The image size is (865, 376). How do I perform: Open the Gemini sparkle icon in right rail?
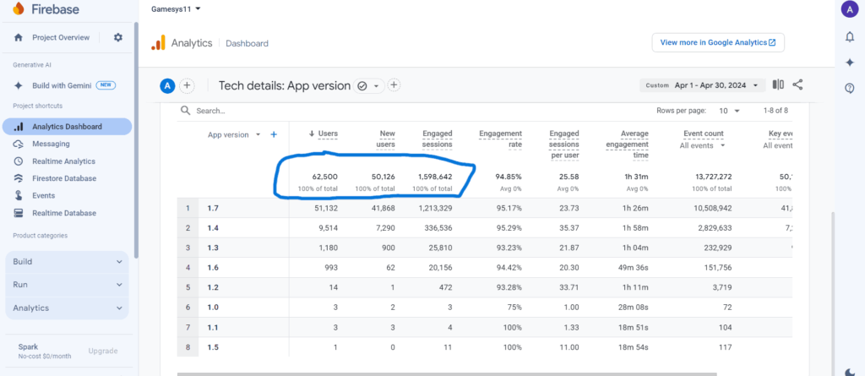pos(849,63)
